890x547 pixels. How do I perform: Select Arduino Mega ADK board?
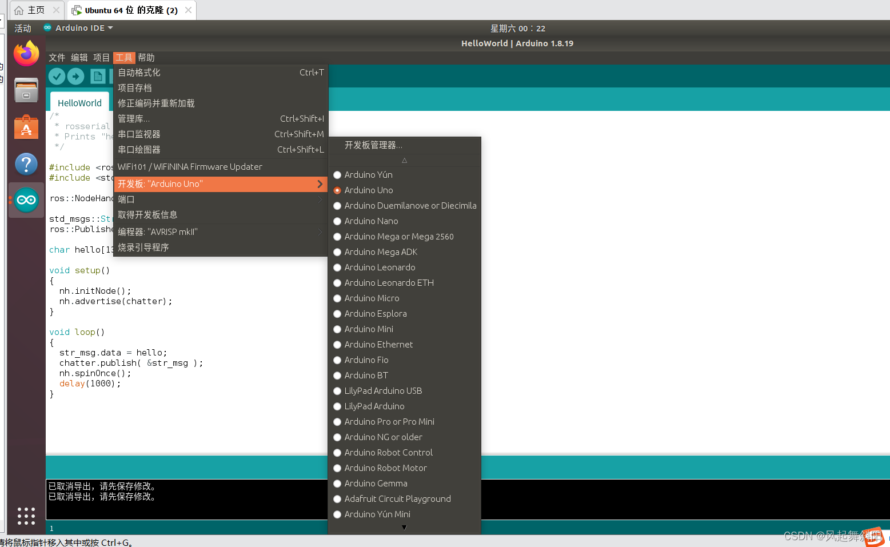click(x=405, y=252)
